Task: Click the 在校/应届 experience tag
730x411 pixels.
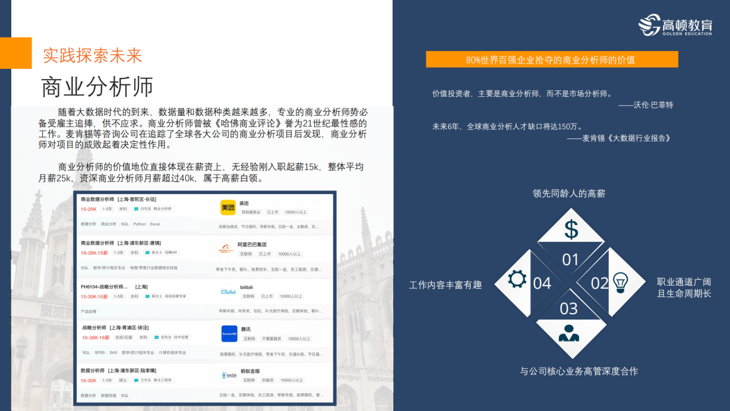Action: pos(123,337)
